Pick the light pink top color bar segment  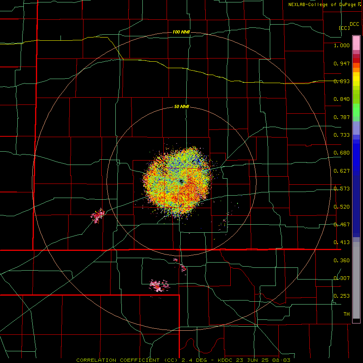tap(356, 43)
